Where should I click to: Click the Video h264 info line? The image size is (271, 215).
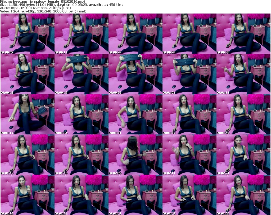(43, 11)
